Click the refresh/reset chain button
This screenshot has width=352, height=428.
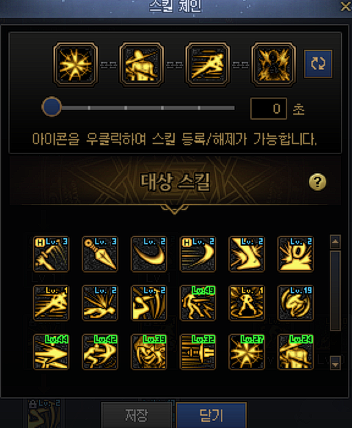318,64
